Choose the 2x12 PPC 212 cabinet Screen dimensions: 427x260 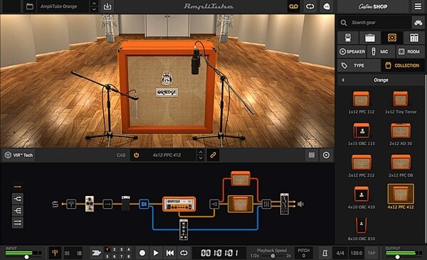click(x=361, y=166)
